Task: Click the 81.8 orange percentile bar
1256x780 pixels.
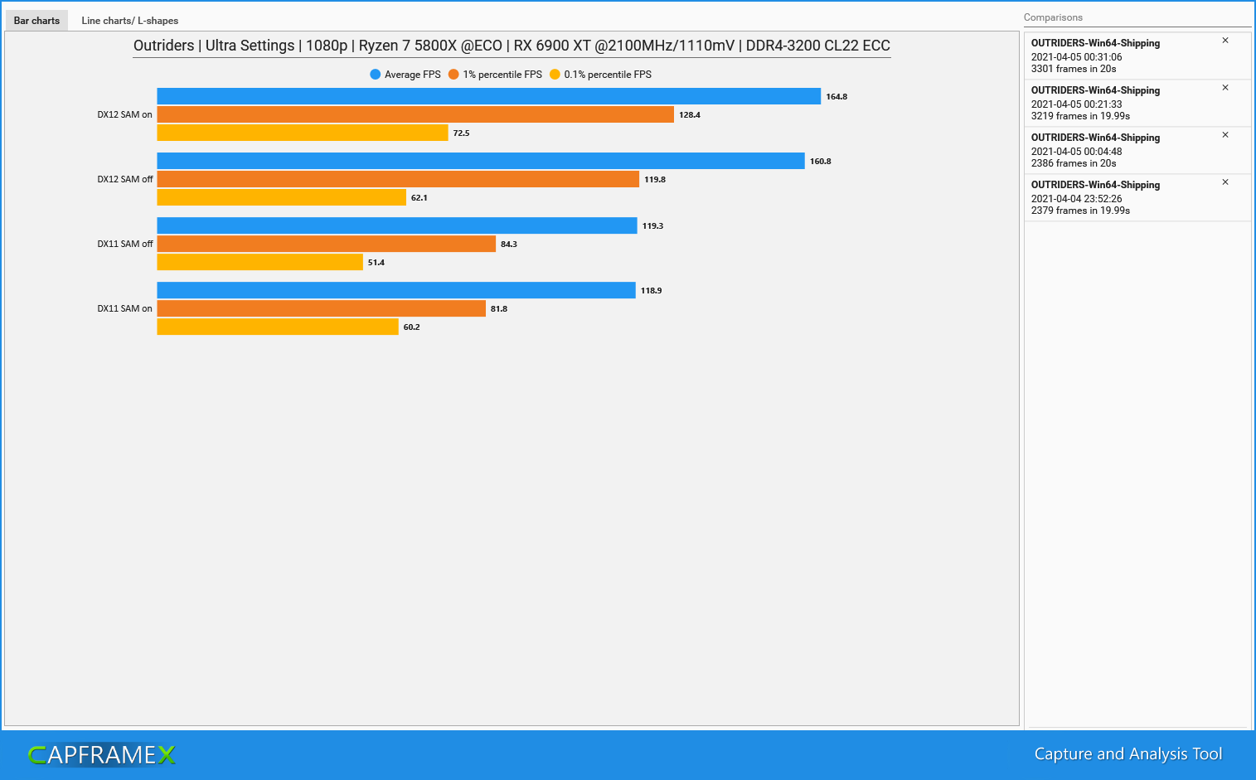Action: pyautogui.click(x=322, y=309)
